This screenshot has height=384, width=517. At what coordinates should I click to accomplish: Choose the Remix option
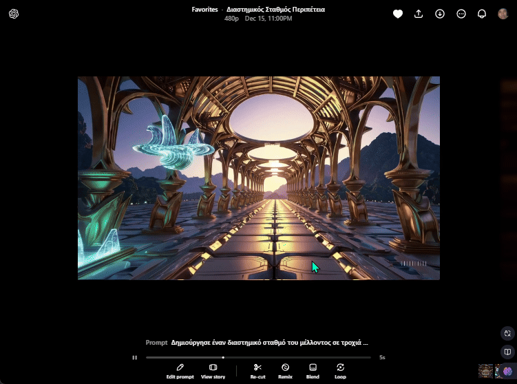[285, 371]
